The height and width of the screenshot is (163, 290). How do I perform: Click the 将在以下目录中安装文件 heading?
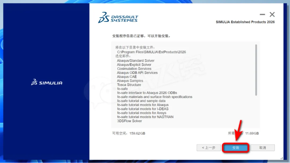click(135, 48)
